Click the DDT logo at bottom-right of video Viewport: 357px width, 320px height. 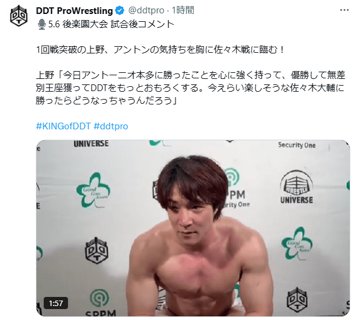(x=297, y=299)
